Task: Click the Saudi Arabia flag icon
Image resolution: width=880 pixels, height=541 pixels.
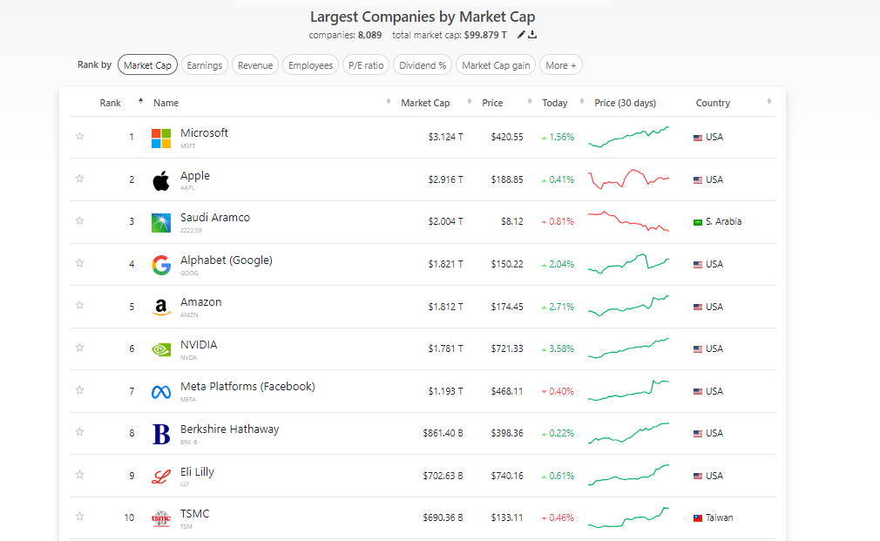Action: click(x=698, y=222)
